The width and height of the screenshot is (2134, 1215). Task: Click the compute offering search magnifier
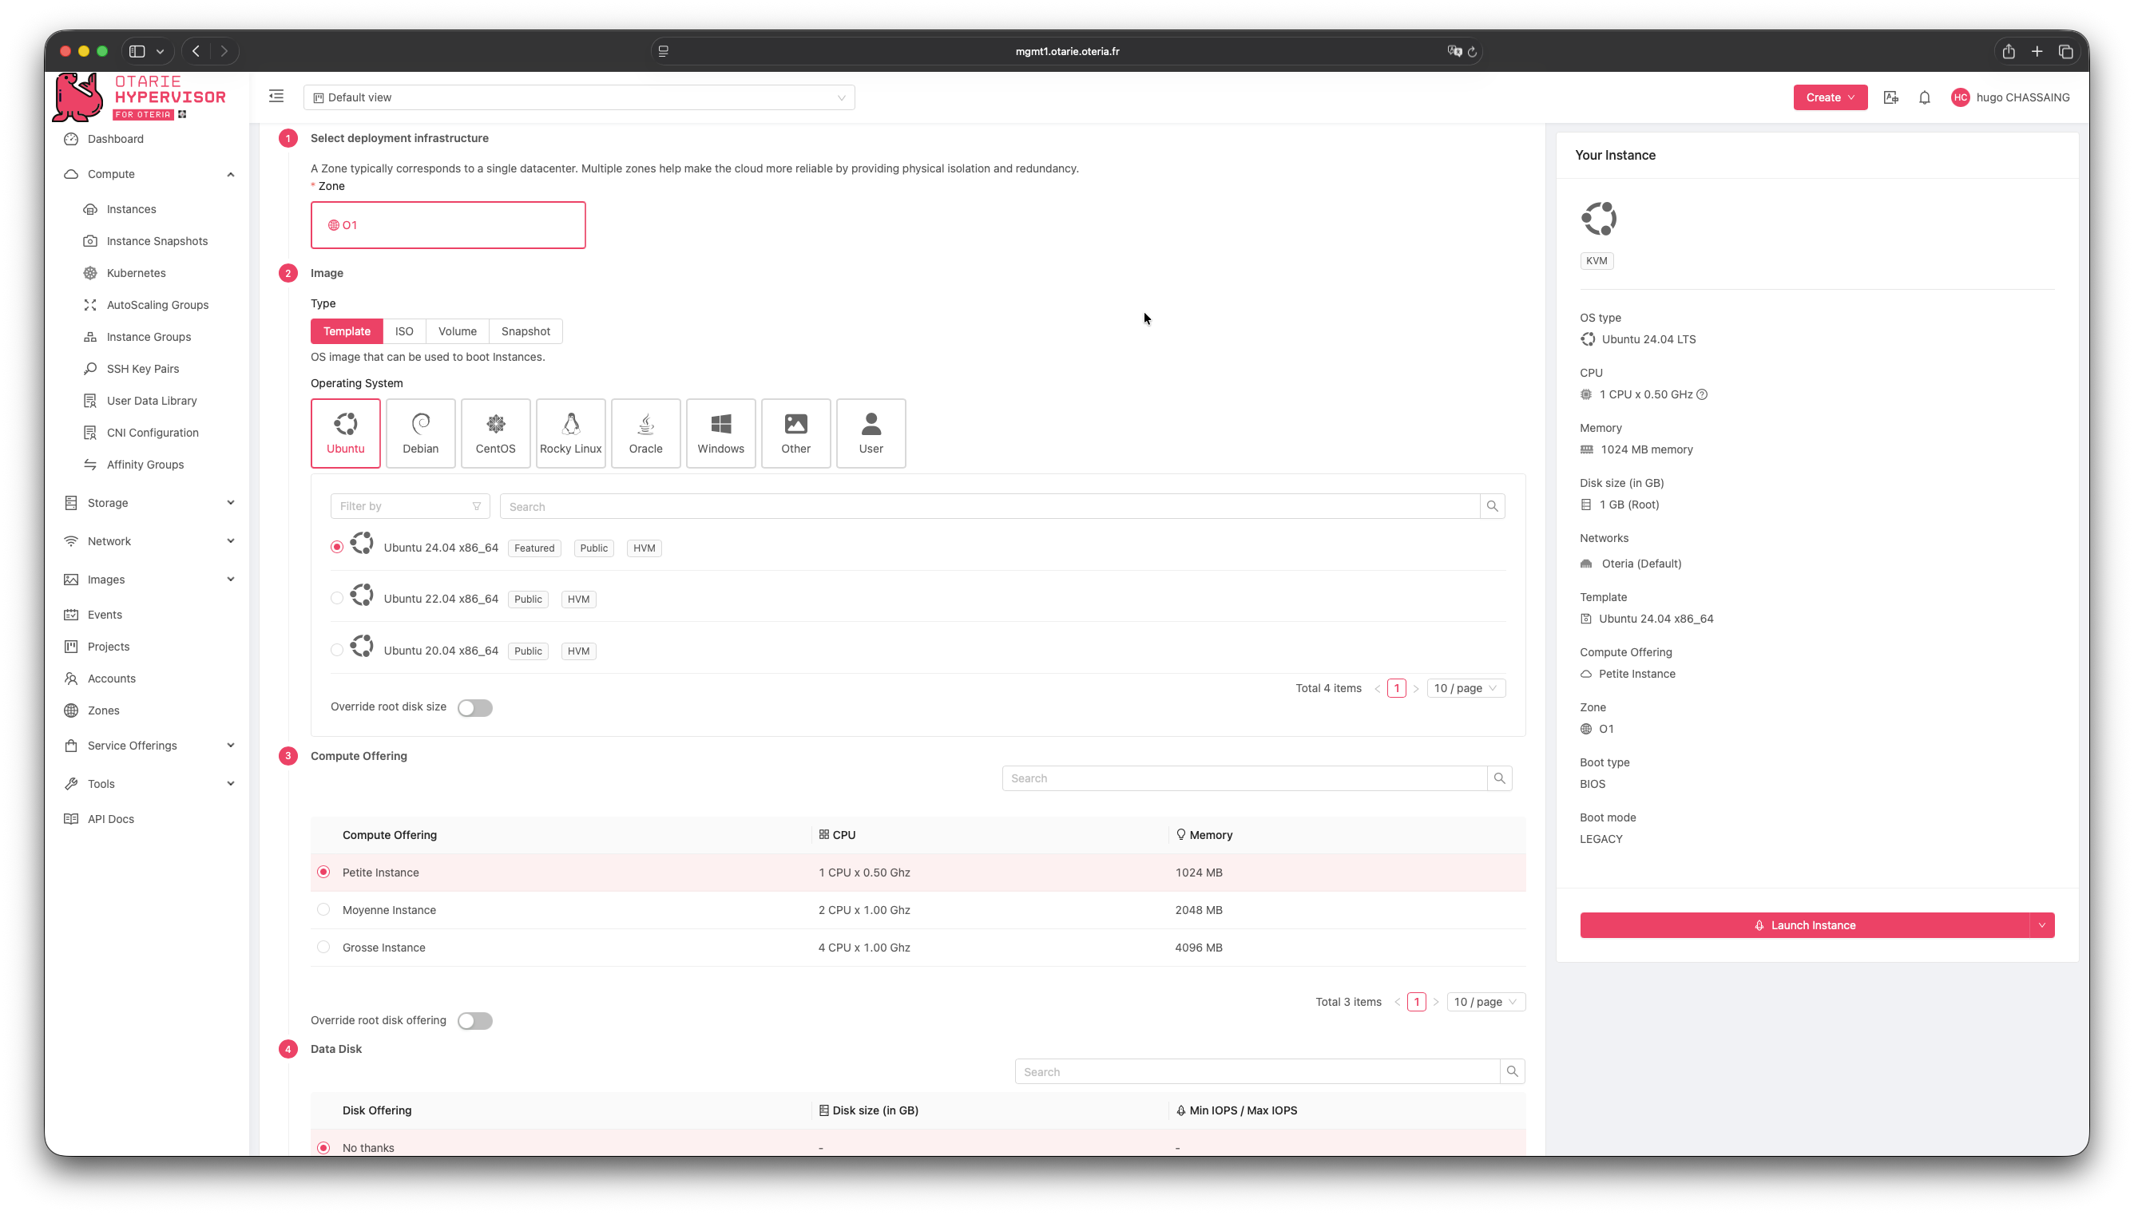(x=1500, y=778)
